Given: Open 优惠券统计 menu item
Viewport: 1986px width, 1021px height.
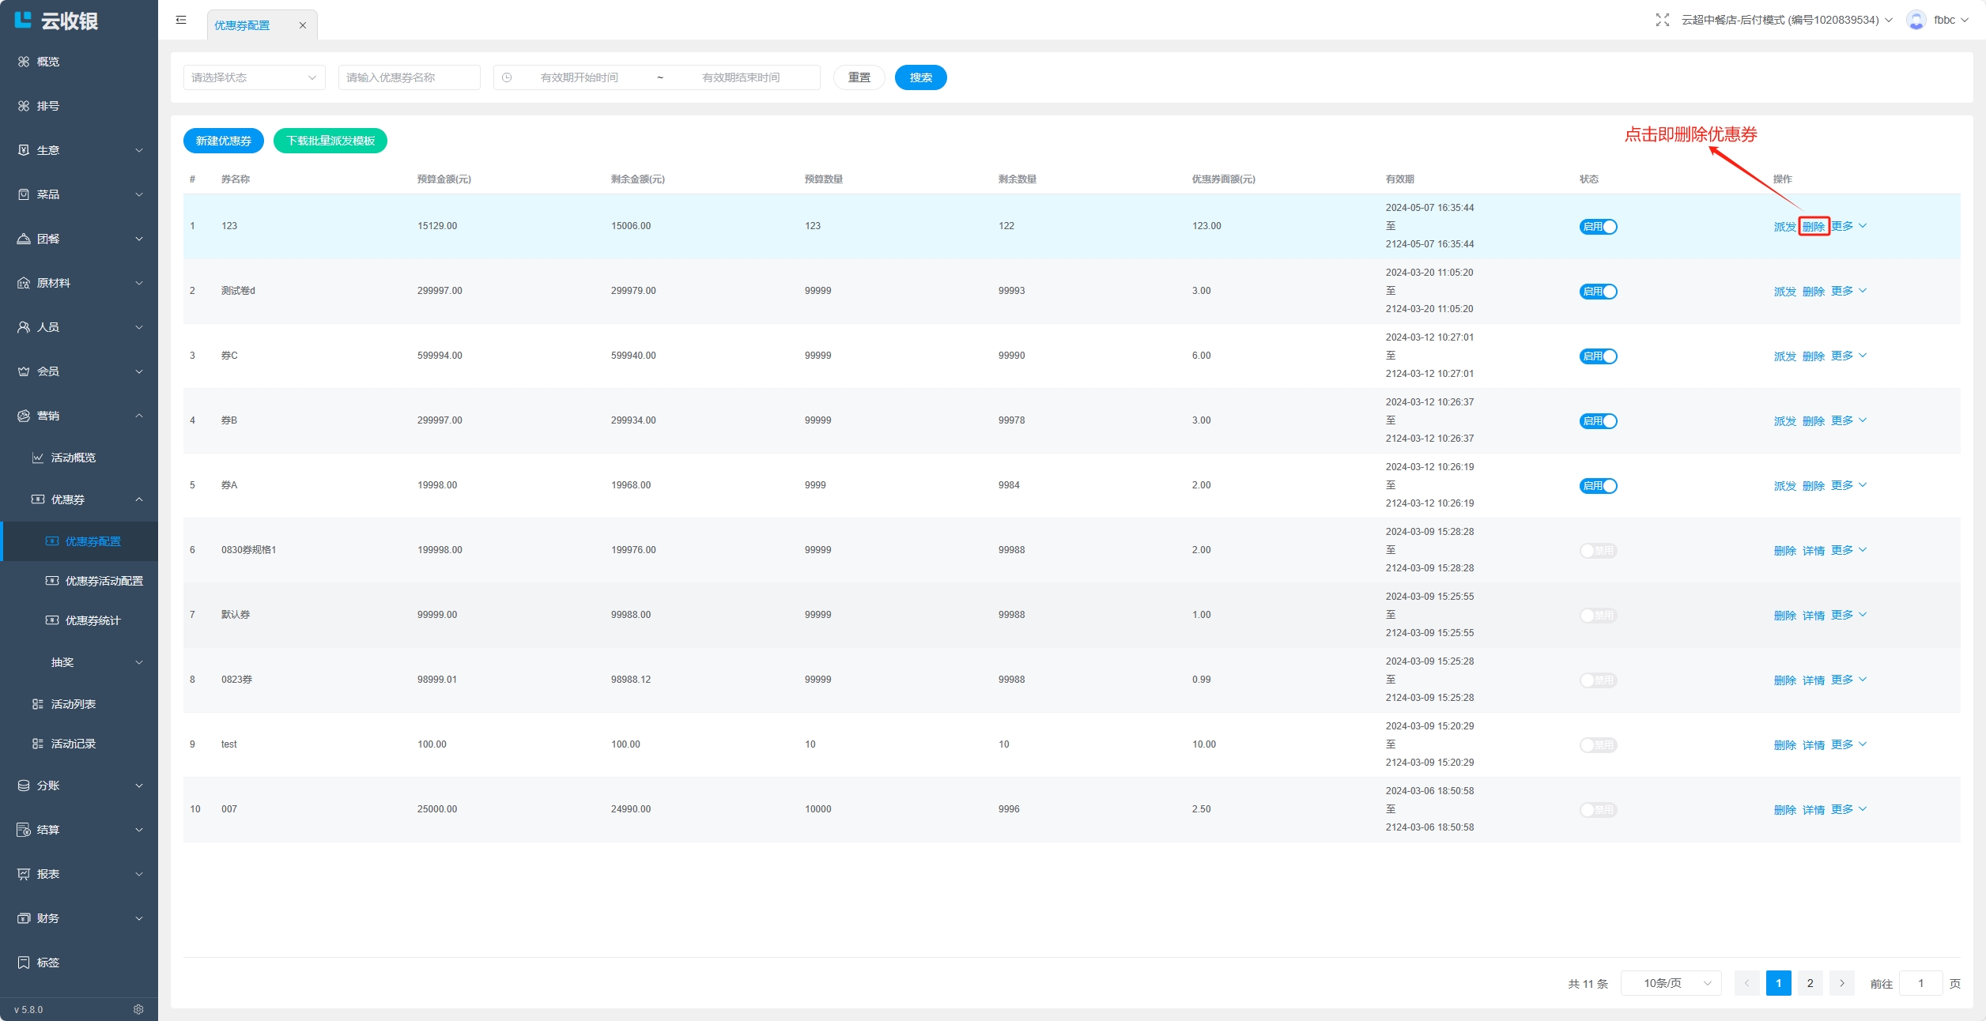Looking at the screenshot, I should pos(93,620).
